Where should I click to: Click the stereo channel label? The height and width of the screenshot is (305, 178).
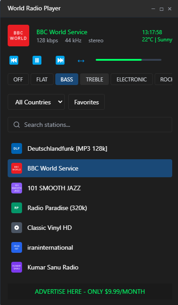click(96, 40)
